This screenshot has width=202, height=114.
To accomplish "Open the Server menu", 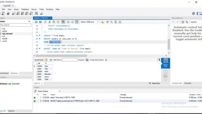I will pyautogui.click(x=34, y=9).
